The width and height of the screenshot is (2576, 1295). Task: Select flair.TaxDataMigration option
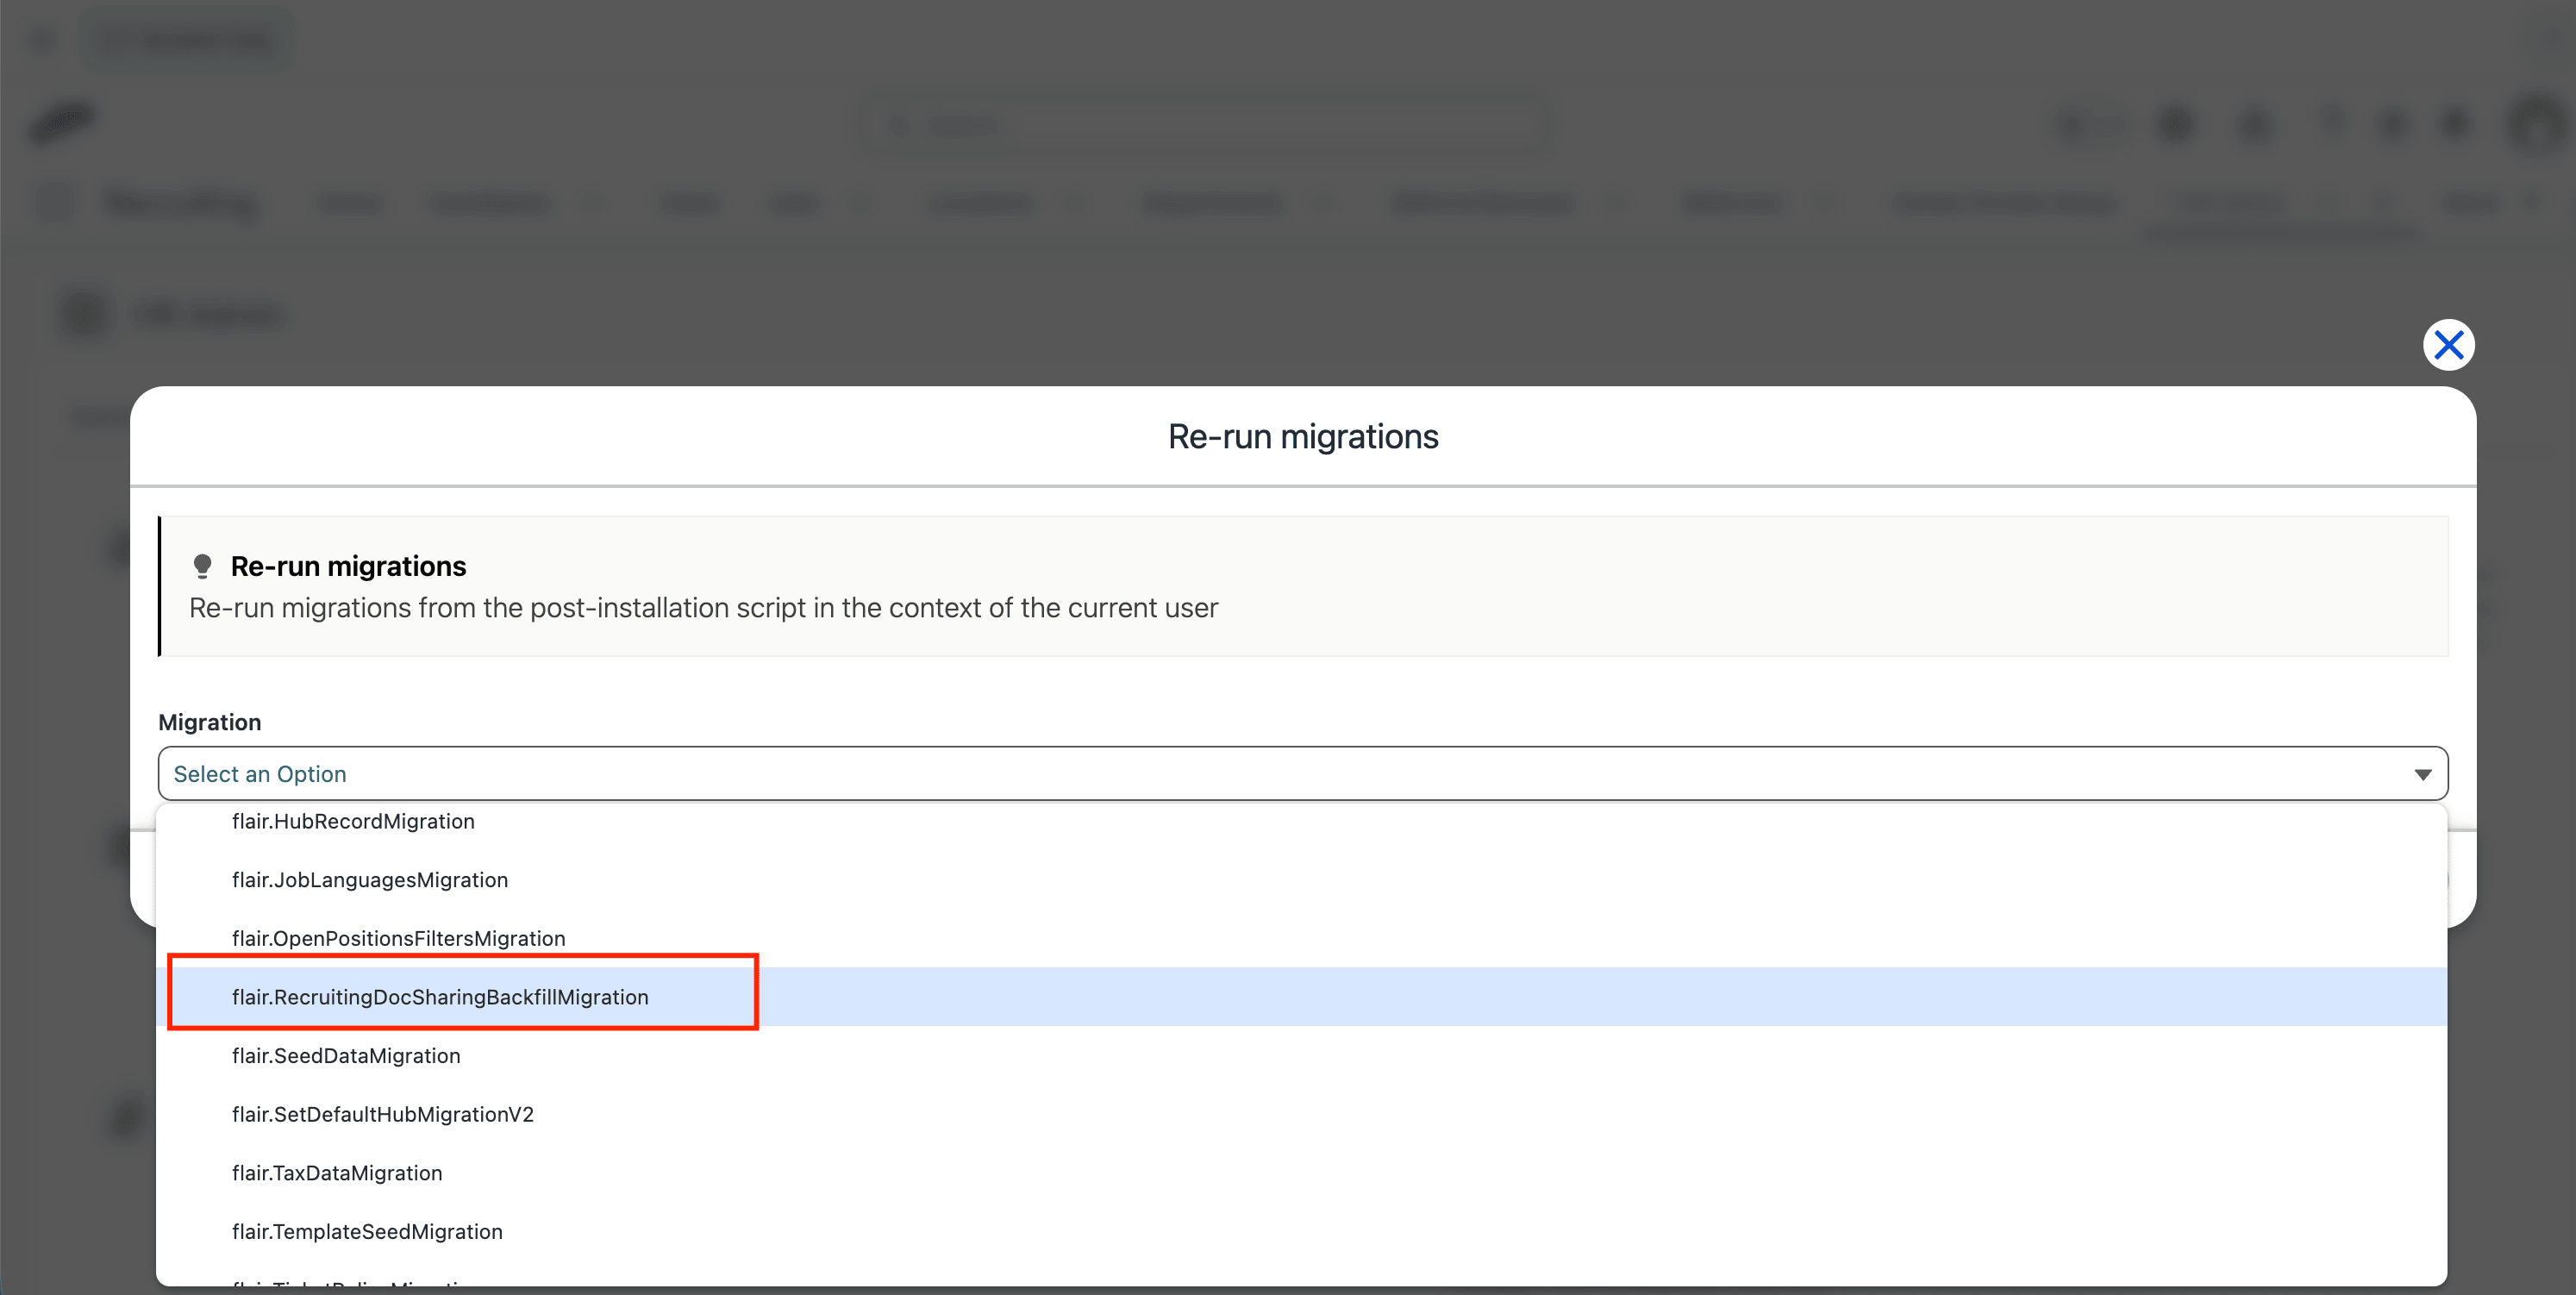(x=1301, y=1172)
